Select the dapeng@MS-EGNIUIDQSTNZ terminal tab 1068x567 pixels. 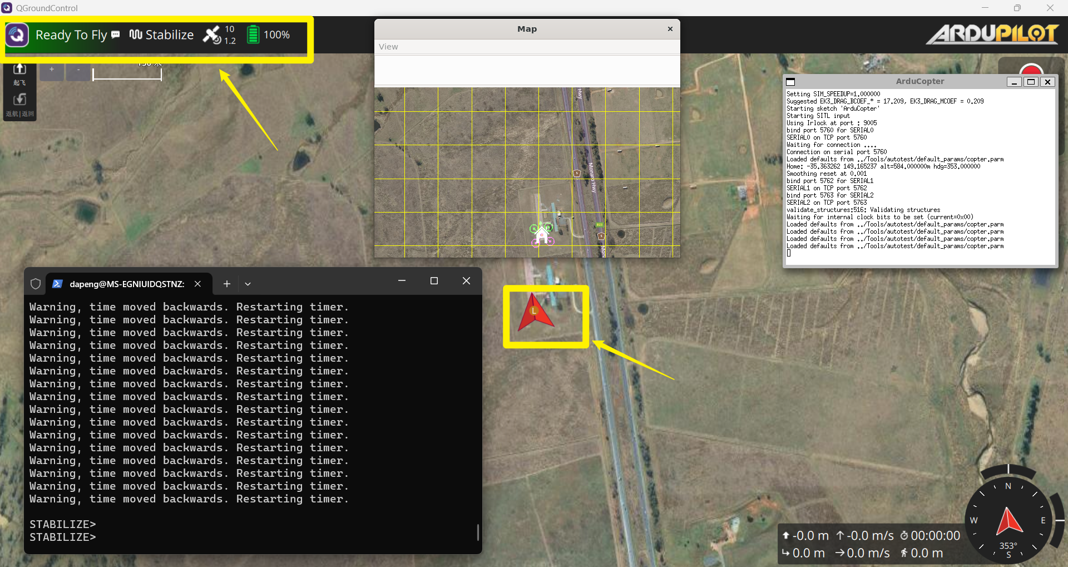pyautogui.click(x=127, y=284)
